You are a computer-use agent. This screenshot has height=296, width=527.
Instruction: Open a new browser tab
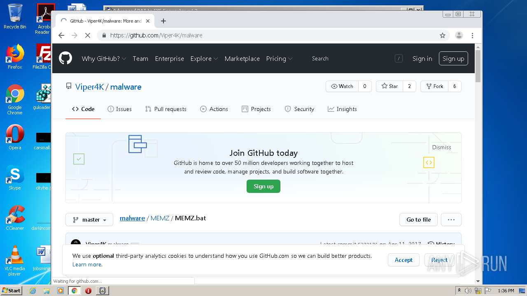163,21
